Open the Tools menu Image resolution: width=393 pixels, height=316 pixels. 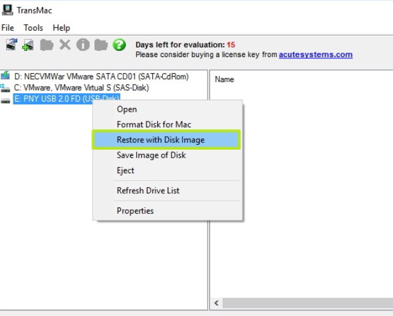point(33,28)
